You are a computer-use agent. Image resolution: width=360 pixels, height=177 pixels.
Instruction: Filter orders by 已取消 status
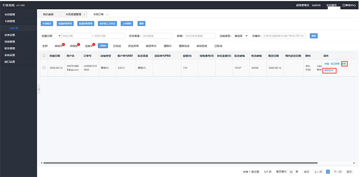pyautogui.click(x=218, y=46)
